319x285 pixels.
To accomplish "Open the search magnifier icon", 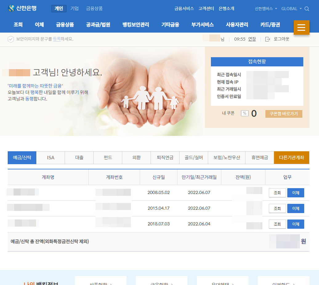I will click(307, 9).
